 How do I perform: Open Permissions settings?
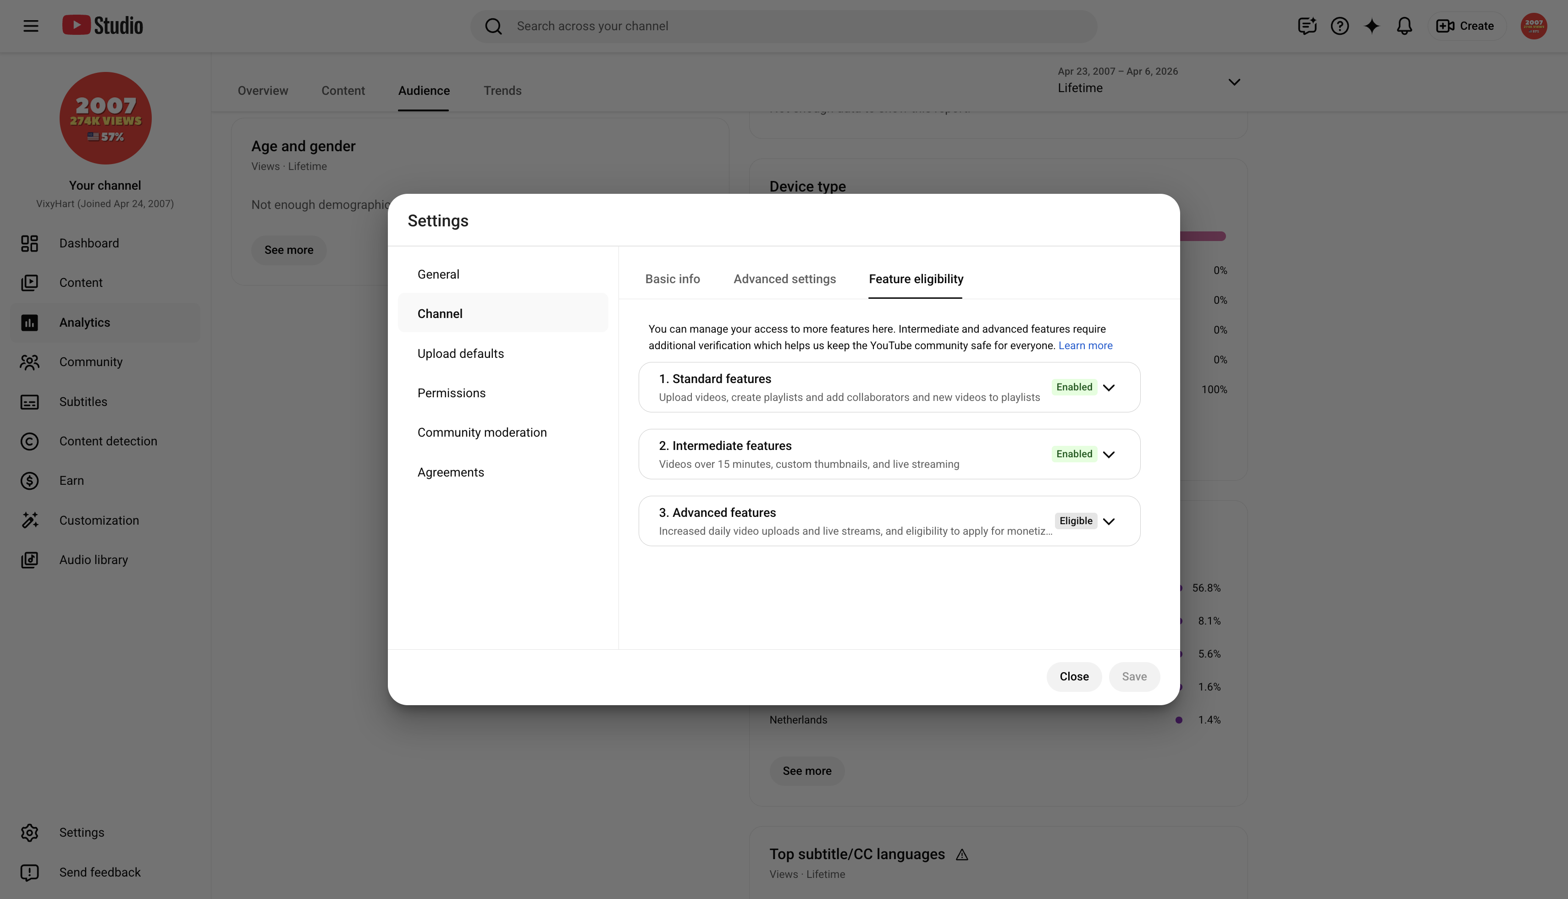[x=503, y=393]
